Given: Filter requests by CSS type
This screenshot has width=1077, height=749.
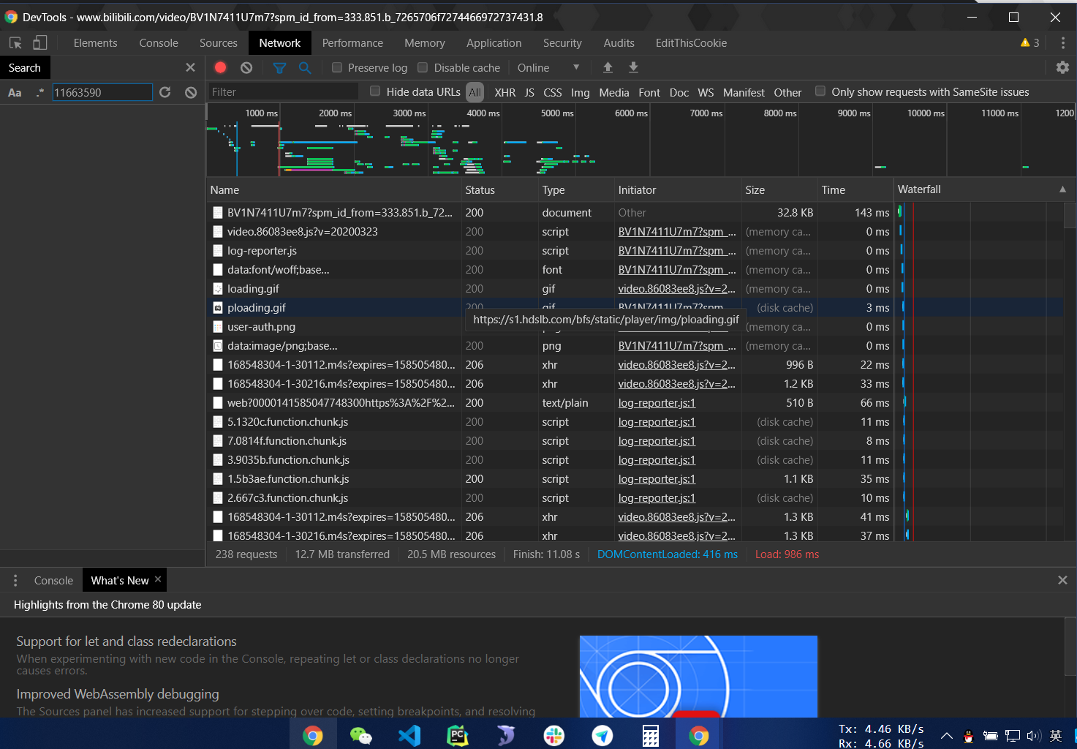Looking at the screenshot, I should click(553, 92).
